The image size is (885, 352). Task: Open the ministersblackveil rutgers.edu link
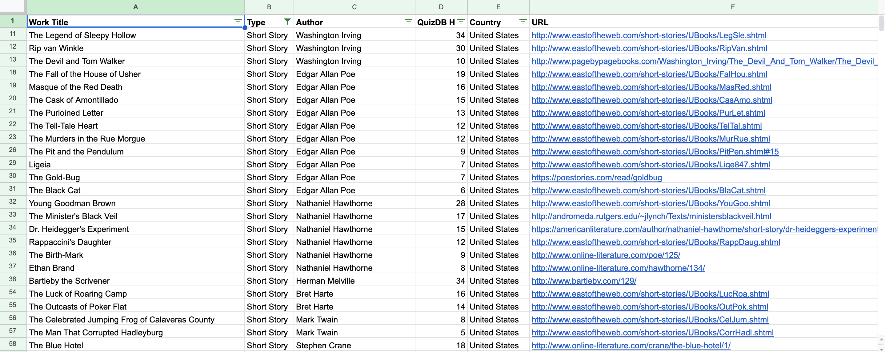click(651, 216)
